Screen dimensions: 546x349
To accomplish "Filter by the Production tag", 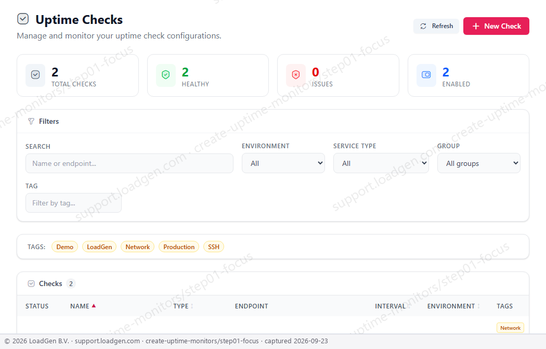I will click(x=179, y=247).
